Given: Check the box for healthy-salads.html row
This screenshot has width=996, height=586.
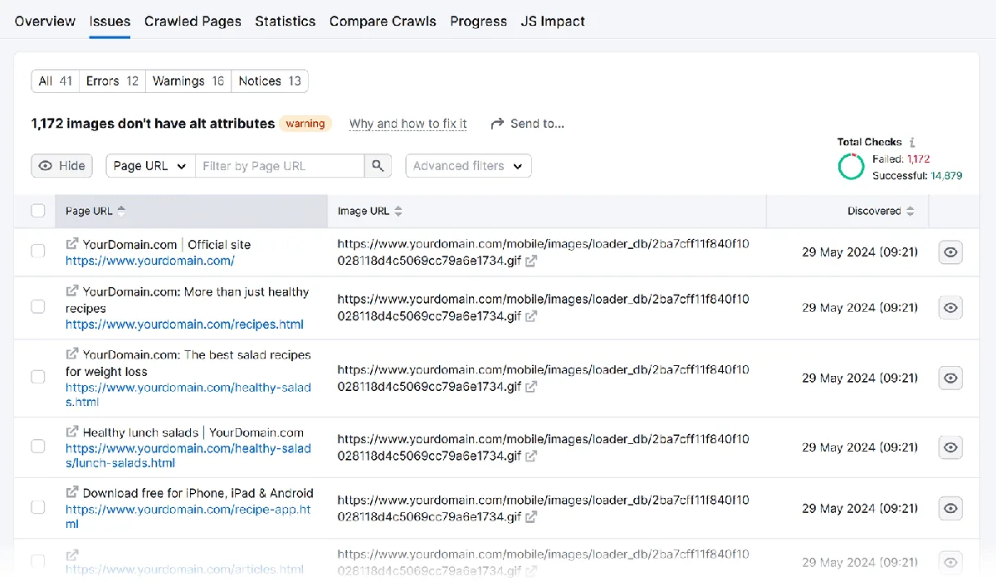Looking at the screenshot, I should 38,377.
